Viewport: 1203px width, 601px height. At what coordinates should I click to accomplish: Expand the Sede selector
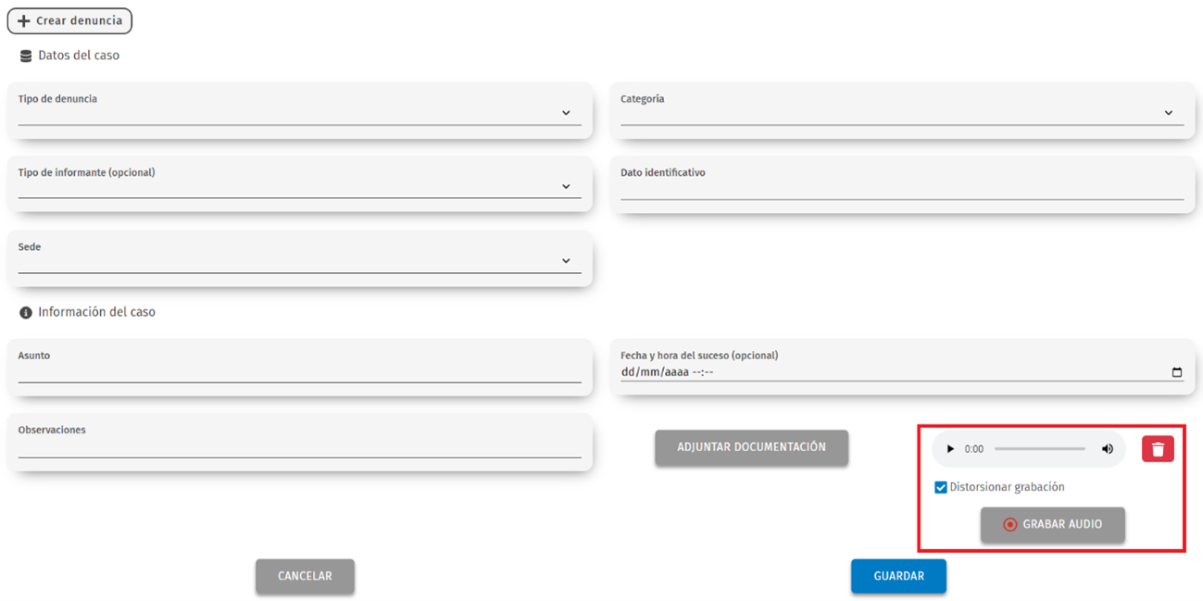point(566,260)
